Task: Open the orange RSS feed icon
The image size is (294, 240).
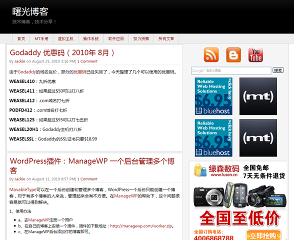Action: coord(211,55)
